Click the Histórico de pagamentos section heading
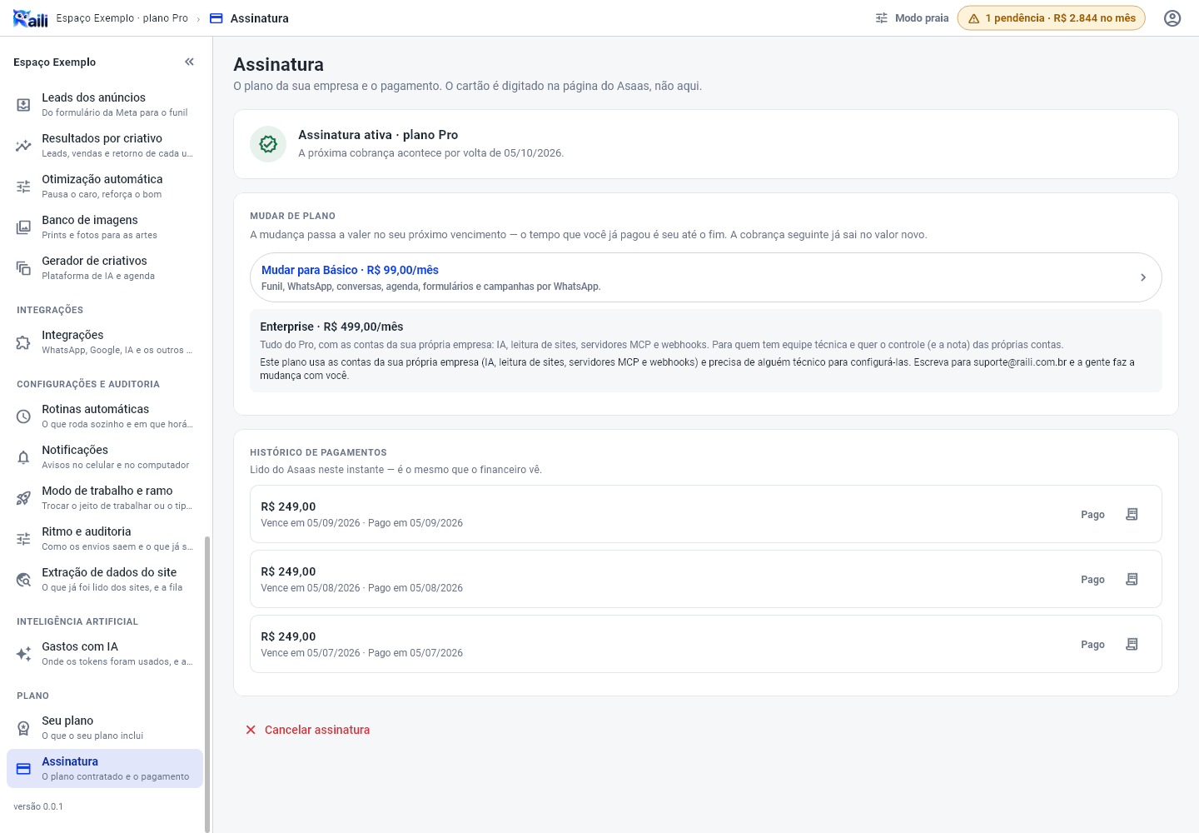 [318, 452]
